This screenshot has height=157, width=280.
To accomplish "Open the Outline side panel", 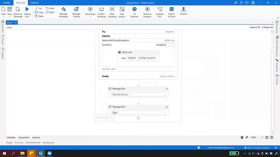I will [277, 79].
